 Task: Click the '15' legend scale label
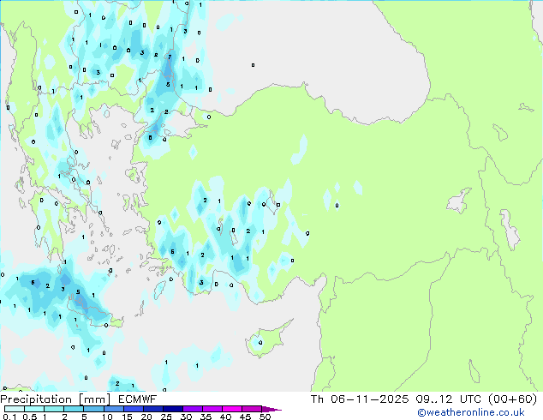[x=127, y=417]
